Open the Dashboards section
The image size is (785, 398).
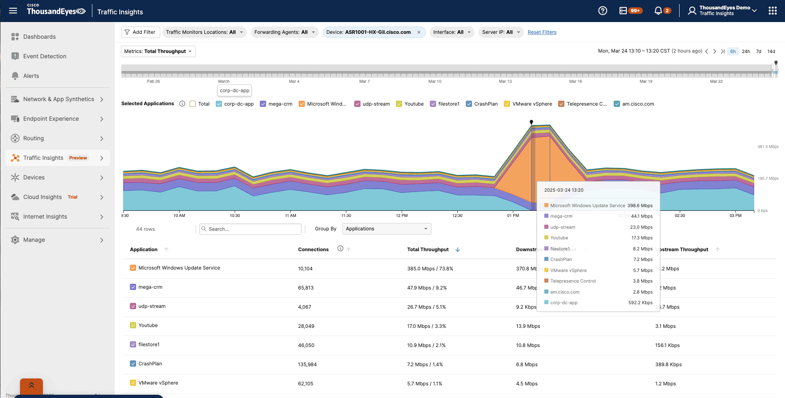click(x=39, y=37)
